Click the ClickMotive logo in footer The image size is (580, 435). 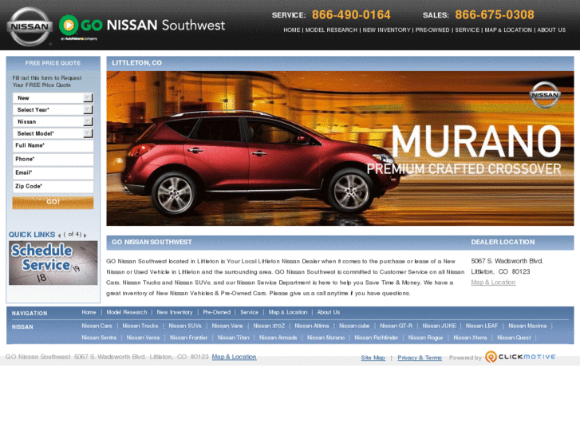520,357
